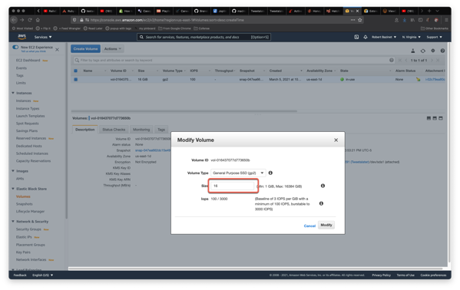
Task: Click the volume filter search field
Action: (x=233, y=60)
